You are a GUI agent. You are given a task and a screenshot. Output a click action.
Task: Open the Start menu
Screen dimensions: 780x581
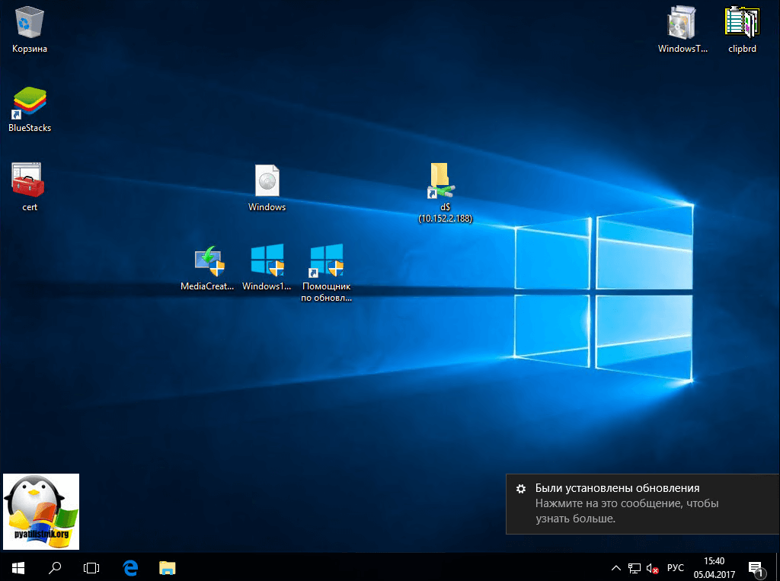pyautogui.click(x=18, y=567)
